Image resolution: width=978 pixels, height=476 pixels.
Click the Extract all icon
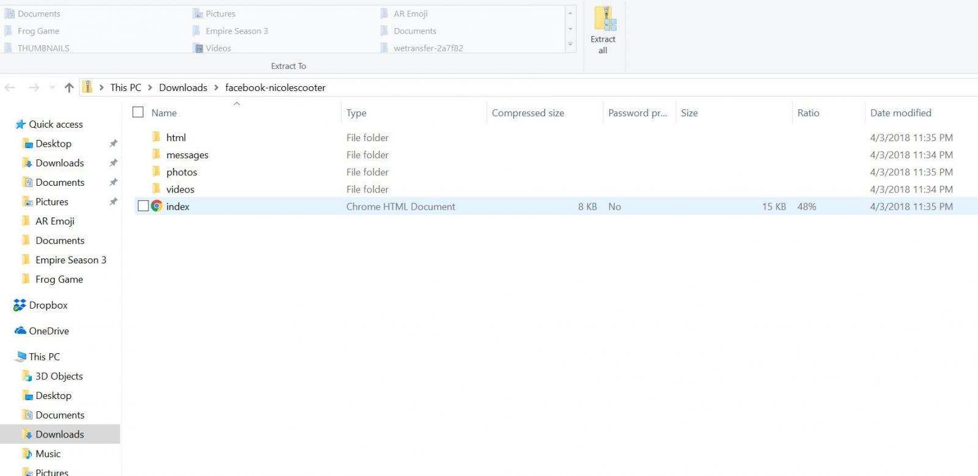605,18
